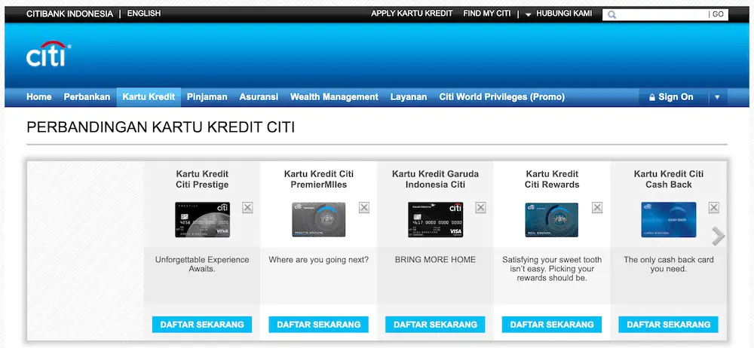The width and height of the screenshot is (754, 348).
Task: Show next cards with right arrow
Action: [718, 236]
